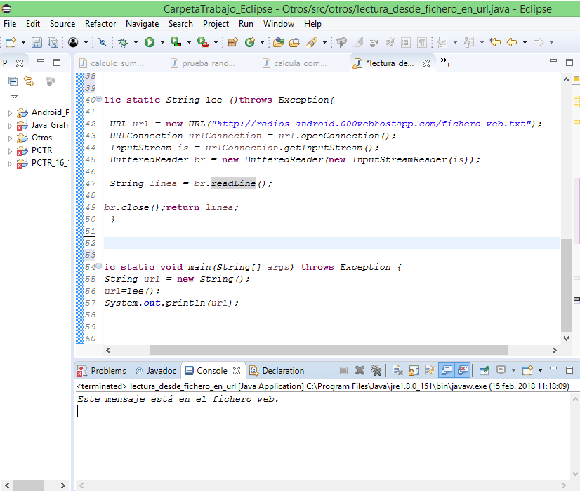Toggle Show Console on Standard Out

tap(447, 370)
